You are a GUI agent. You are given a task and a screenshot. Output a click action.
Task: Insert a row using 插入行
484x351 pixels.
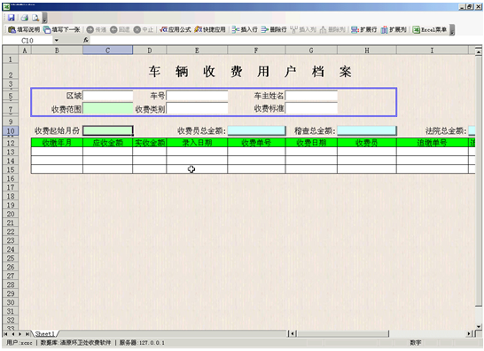[x=245, y=29]
